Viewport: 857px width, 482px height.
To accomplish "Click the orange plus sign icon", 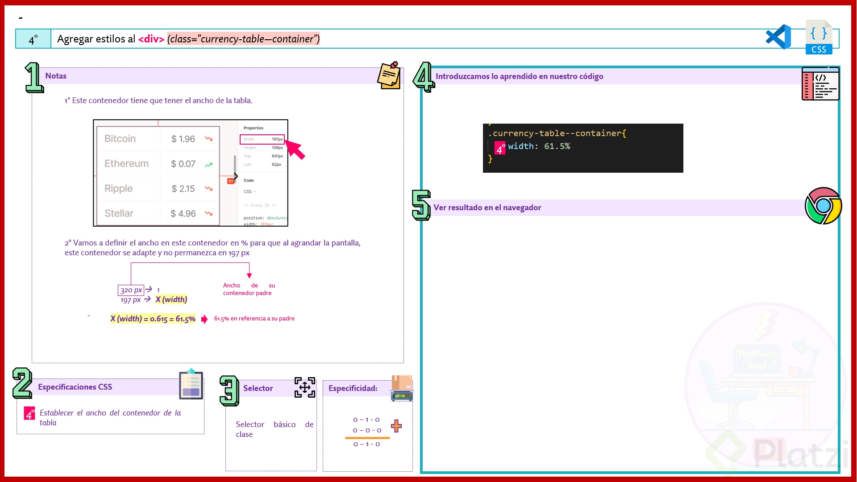I will click(396, 426).
